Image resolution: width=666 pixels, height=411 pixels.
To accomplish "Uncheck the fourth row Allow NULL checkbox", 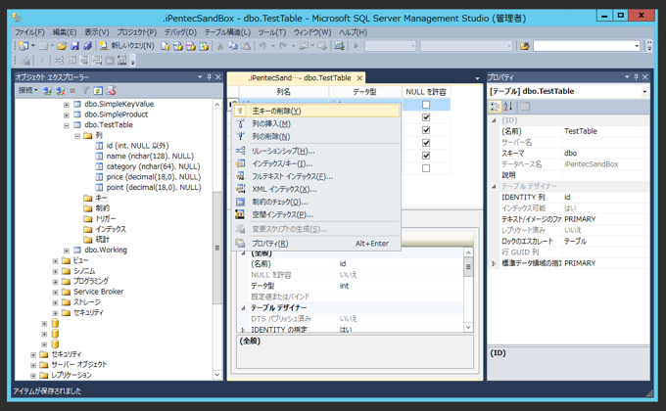I will click(x=426, y=143).
